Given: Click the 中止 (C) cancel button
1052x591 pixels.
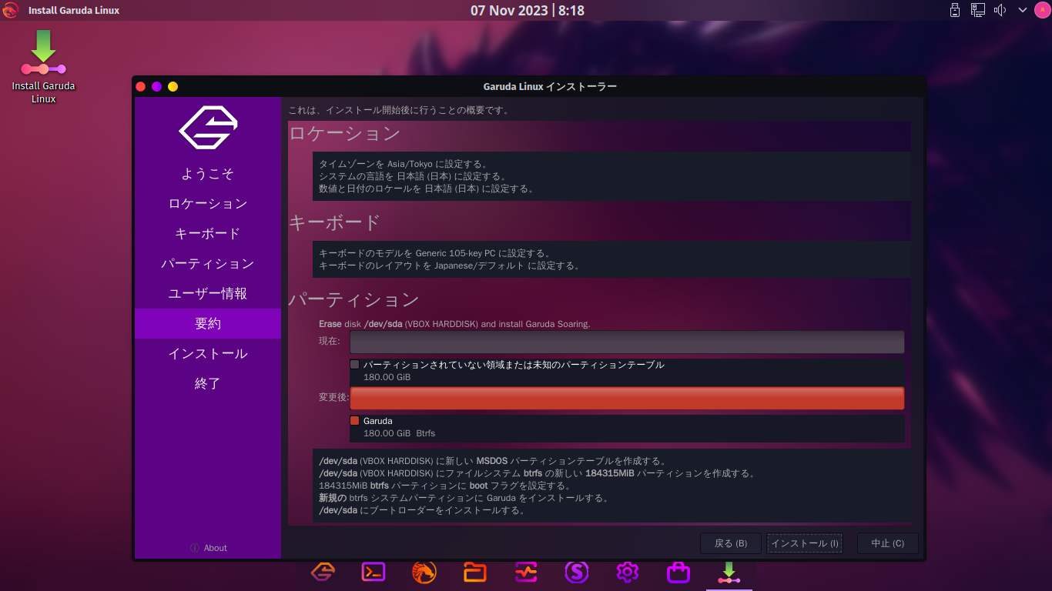Looking at the screenshot, I should 887,543.
